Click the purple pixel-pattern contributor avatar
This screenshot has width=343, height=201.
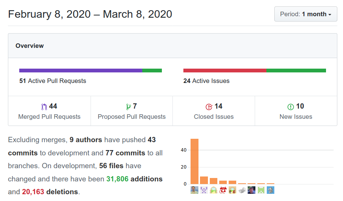click(204, 190)
